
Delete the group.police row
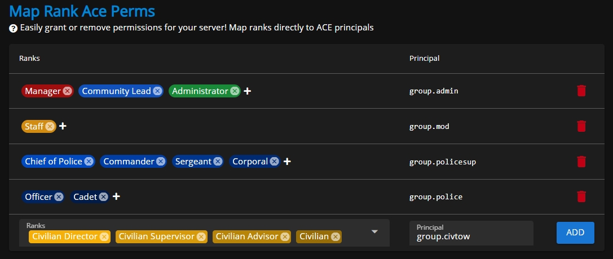581,197
